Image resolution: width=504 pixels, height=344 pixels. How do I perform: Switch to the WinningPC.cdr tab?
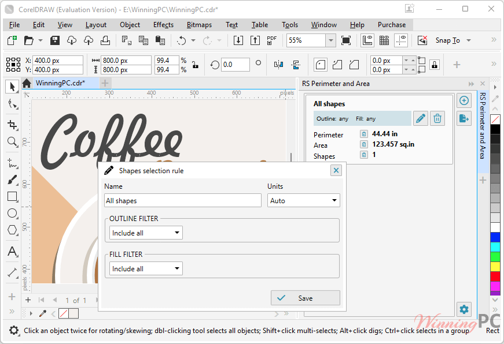pos(60,83)
